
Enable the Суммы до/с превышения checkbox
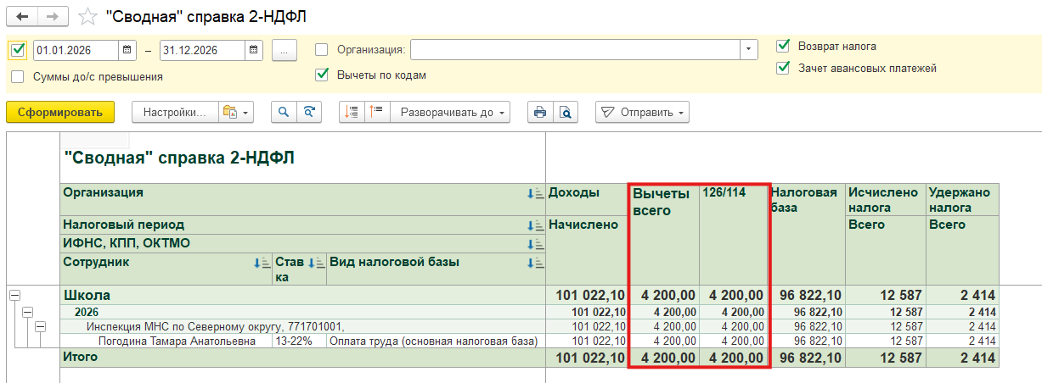(18, 76)
